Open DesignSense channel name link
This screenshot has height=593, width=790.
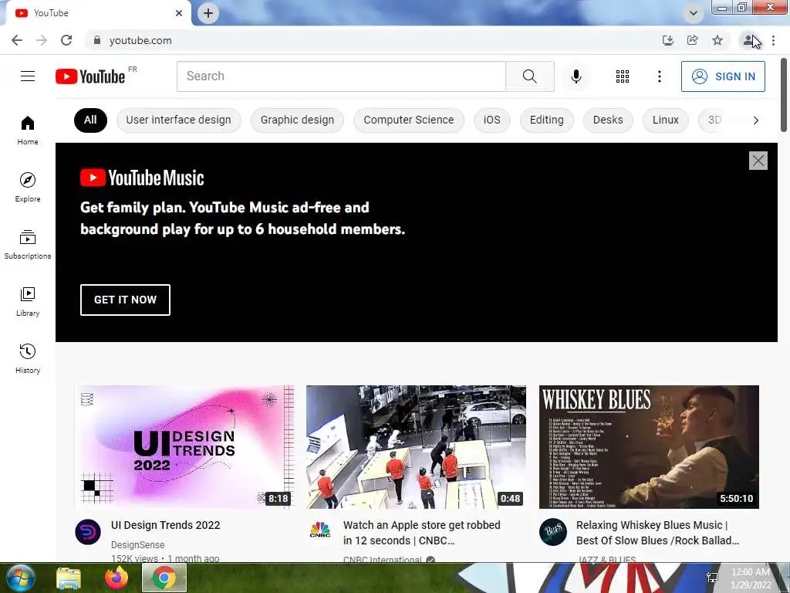pos(137,544)
